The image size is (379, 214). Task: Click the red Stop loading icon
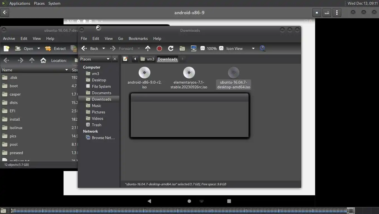point(159,48)
